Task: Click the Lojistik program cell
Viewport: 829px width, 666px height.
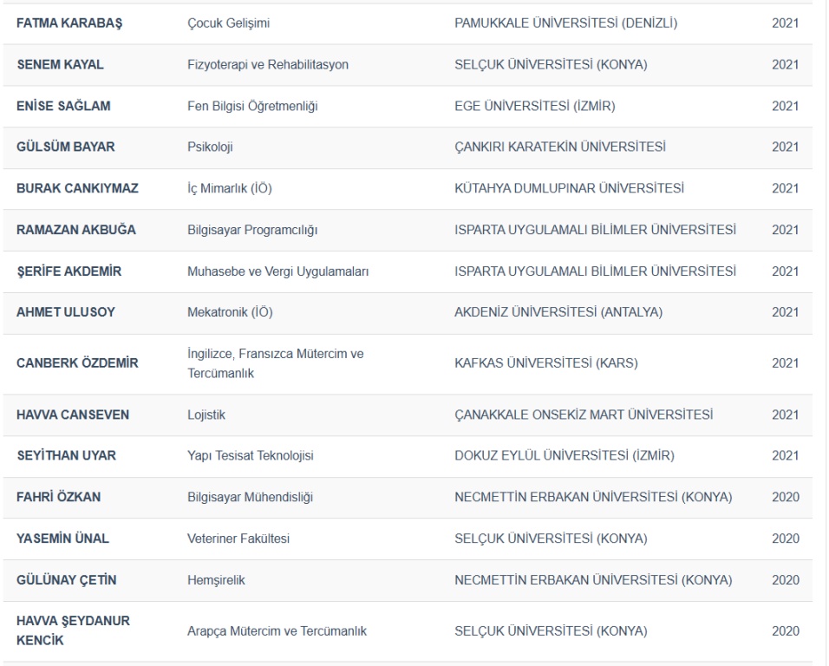Action: 206,415
